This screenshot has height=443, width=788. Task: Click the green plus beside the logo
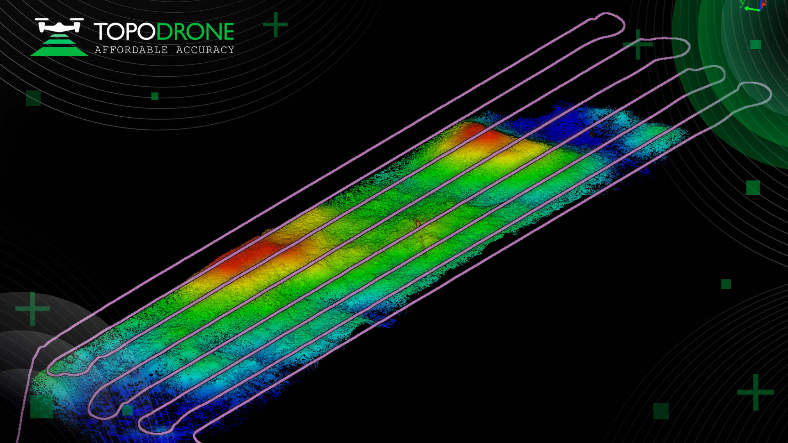click(275, 25)
